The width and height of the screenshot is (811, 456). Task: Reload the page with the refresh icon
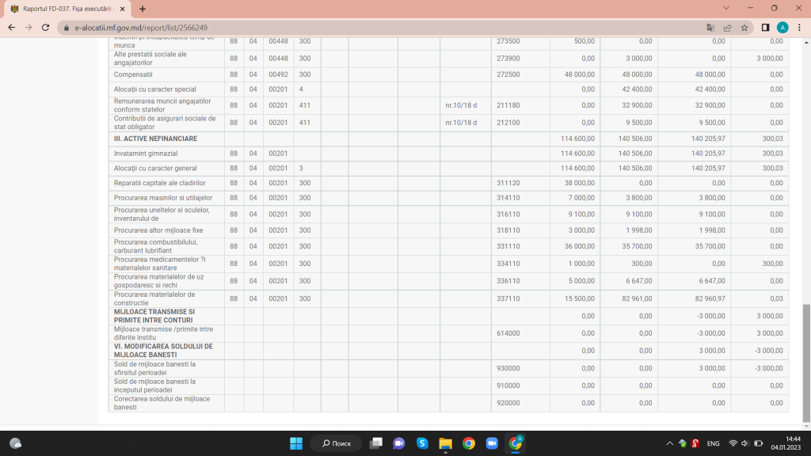pyautogui.click(x=45, y=28)
